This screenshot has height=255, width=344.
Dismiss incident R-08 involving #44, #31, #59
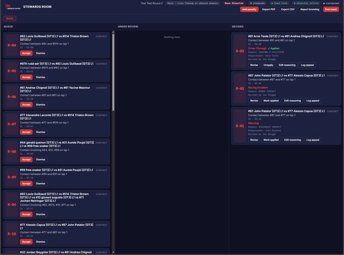(41, 159)
